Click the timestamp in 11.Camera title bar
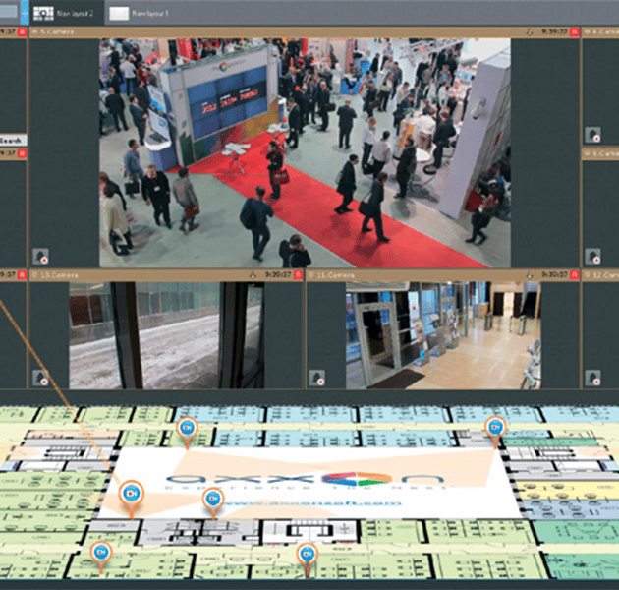The height and width of the screenshot is (590, 619). [555, 274]
